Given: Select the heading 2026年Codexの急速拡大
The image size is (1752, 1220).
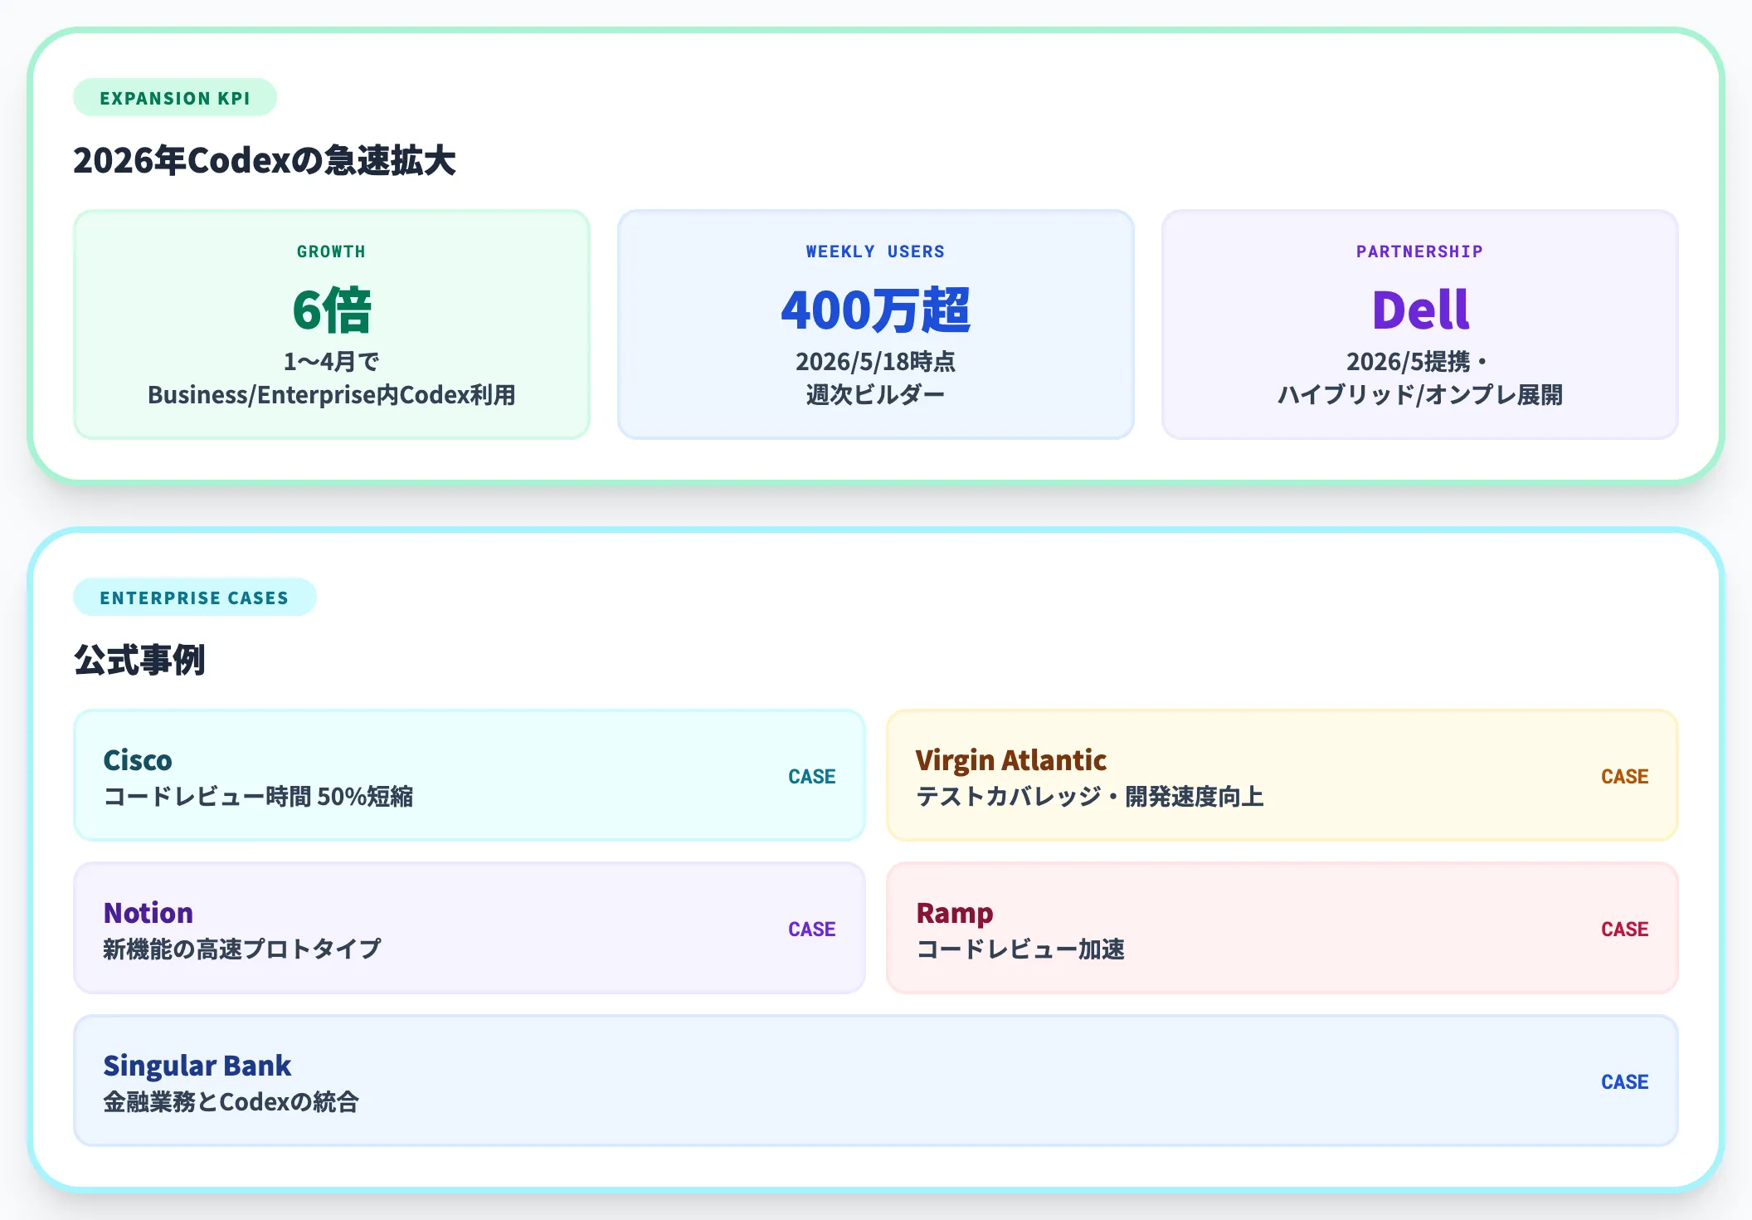Looking at the screenshot, I should [x=265, y=161].
